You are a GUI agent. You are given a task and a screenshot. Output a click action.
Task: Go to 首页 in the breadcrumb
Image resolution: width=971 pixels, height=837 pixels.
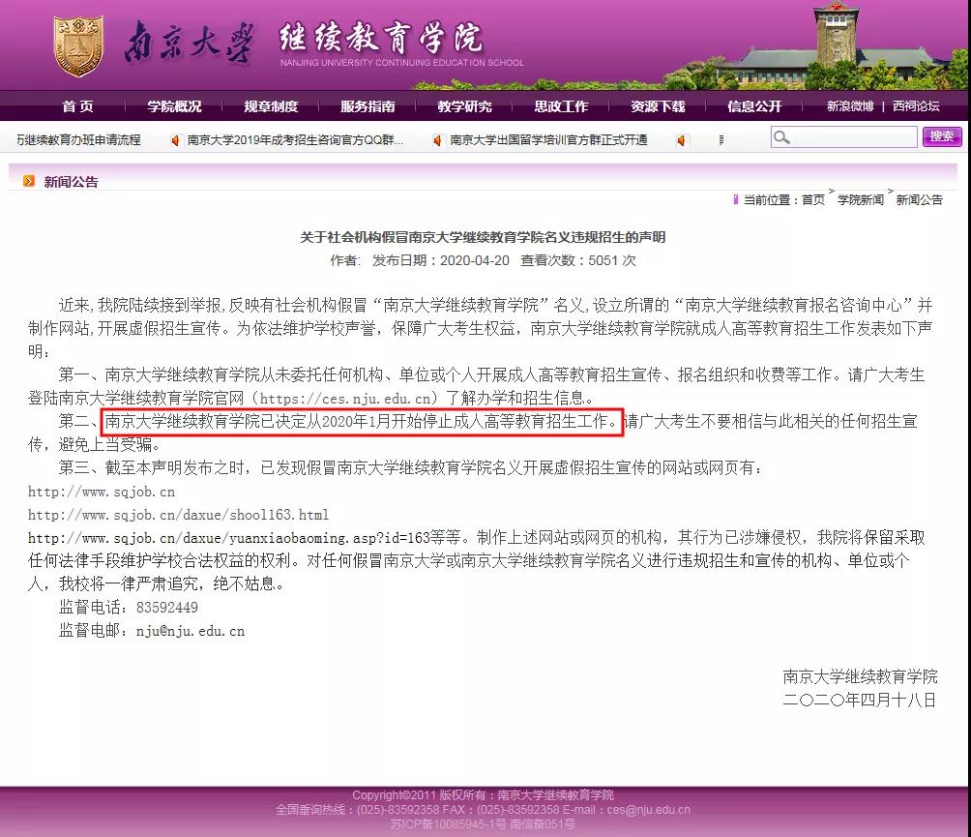(x=813, y=199)
